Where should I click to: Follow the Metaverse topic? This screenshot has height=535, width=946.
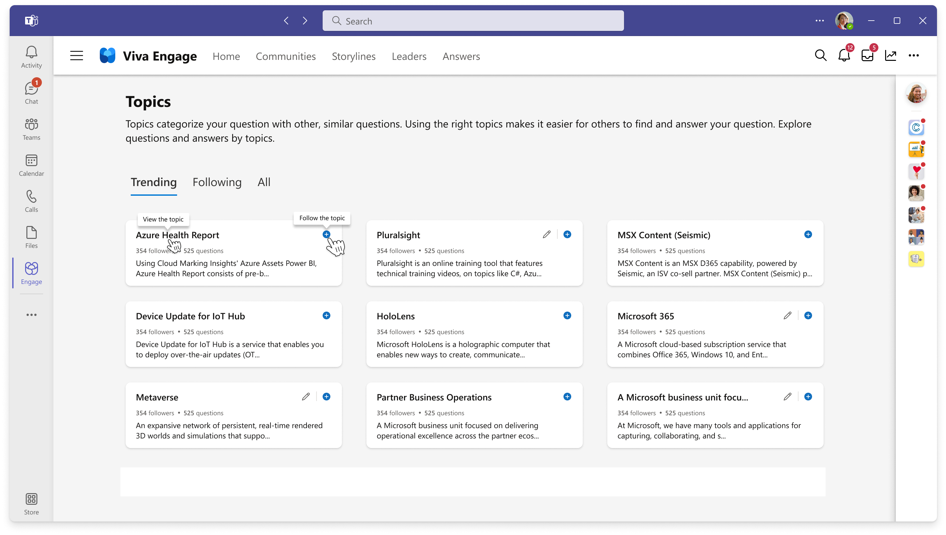click(326, 397)
